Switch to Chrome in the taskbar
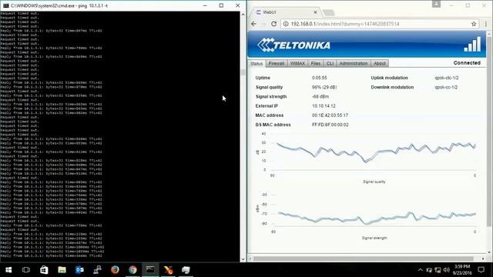 pyautogui.click(x=132, y=270)
